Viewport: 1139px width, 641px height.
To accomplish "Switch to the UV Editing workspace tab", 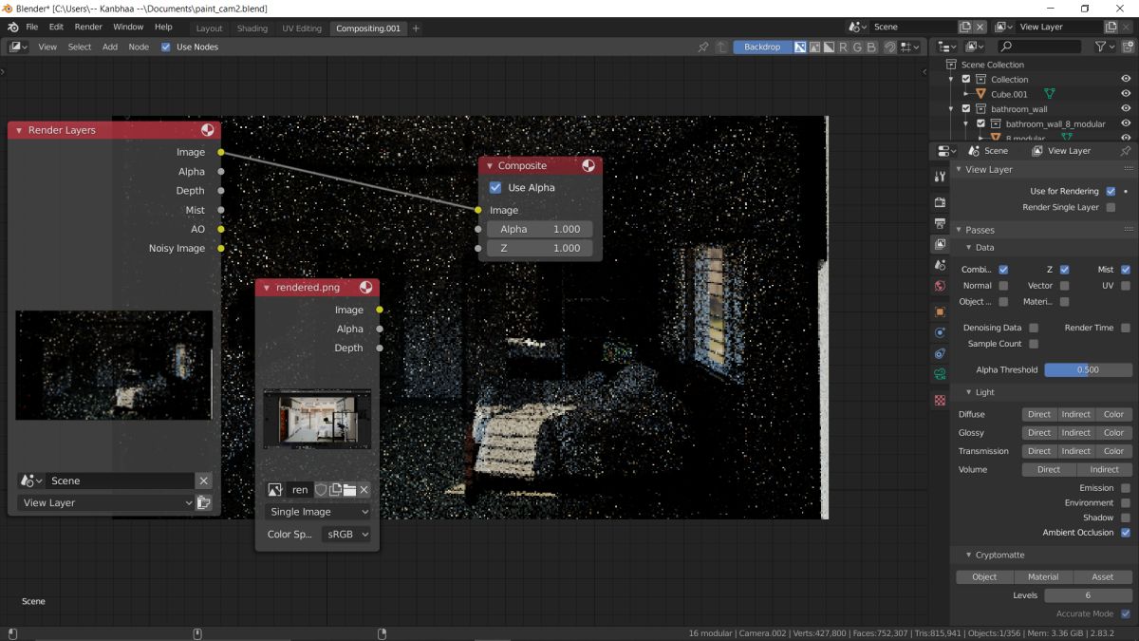I will [x=302, y=28].
